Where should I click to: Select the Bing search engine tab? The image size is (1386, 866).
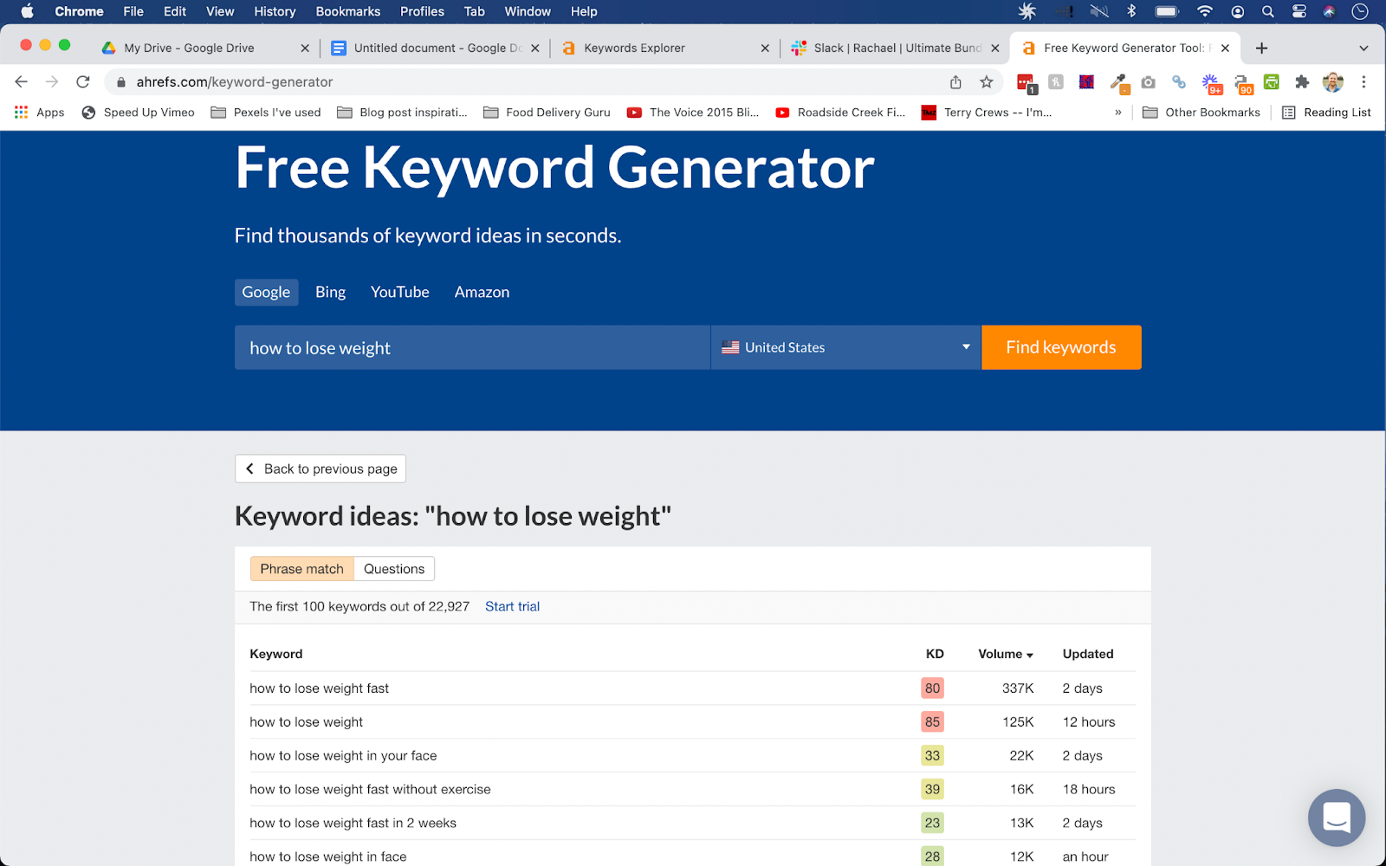pos(330,292)
